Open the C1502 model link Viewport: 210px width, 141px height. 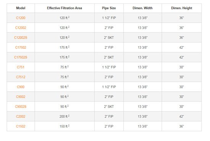click(21, 126)
